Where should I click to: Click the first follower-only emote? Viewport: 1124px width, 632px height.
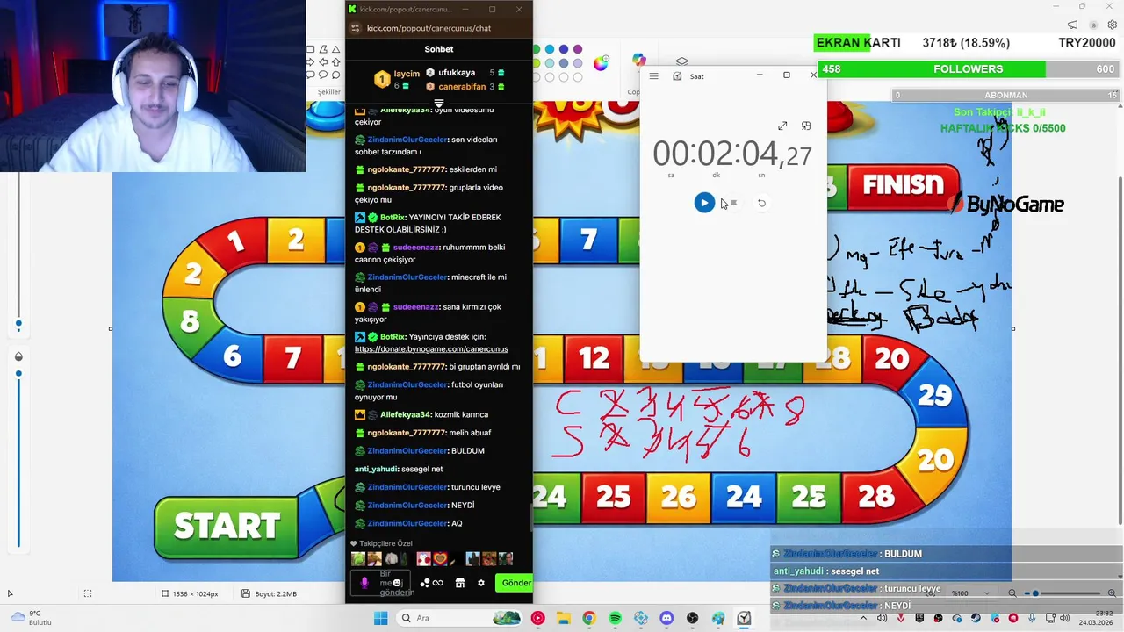357,559
